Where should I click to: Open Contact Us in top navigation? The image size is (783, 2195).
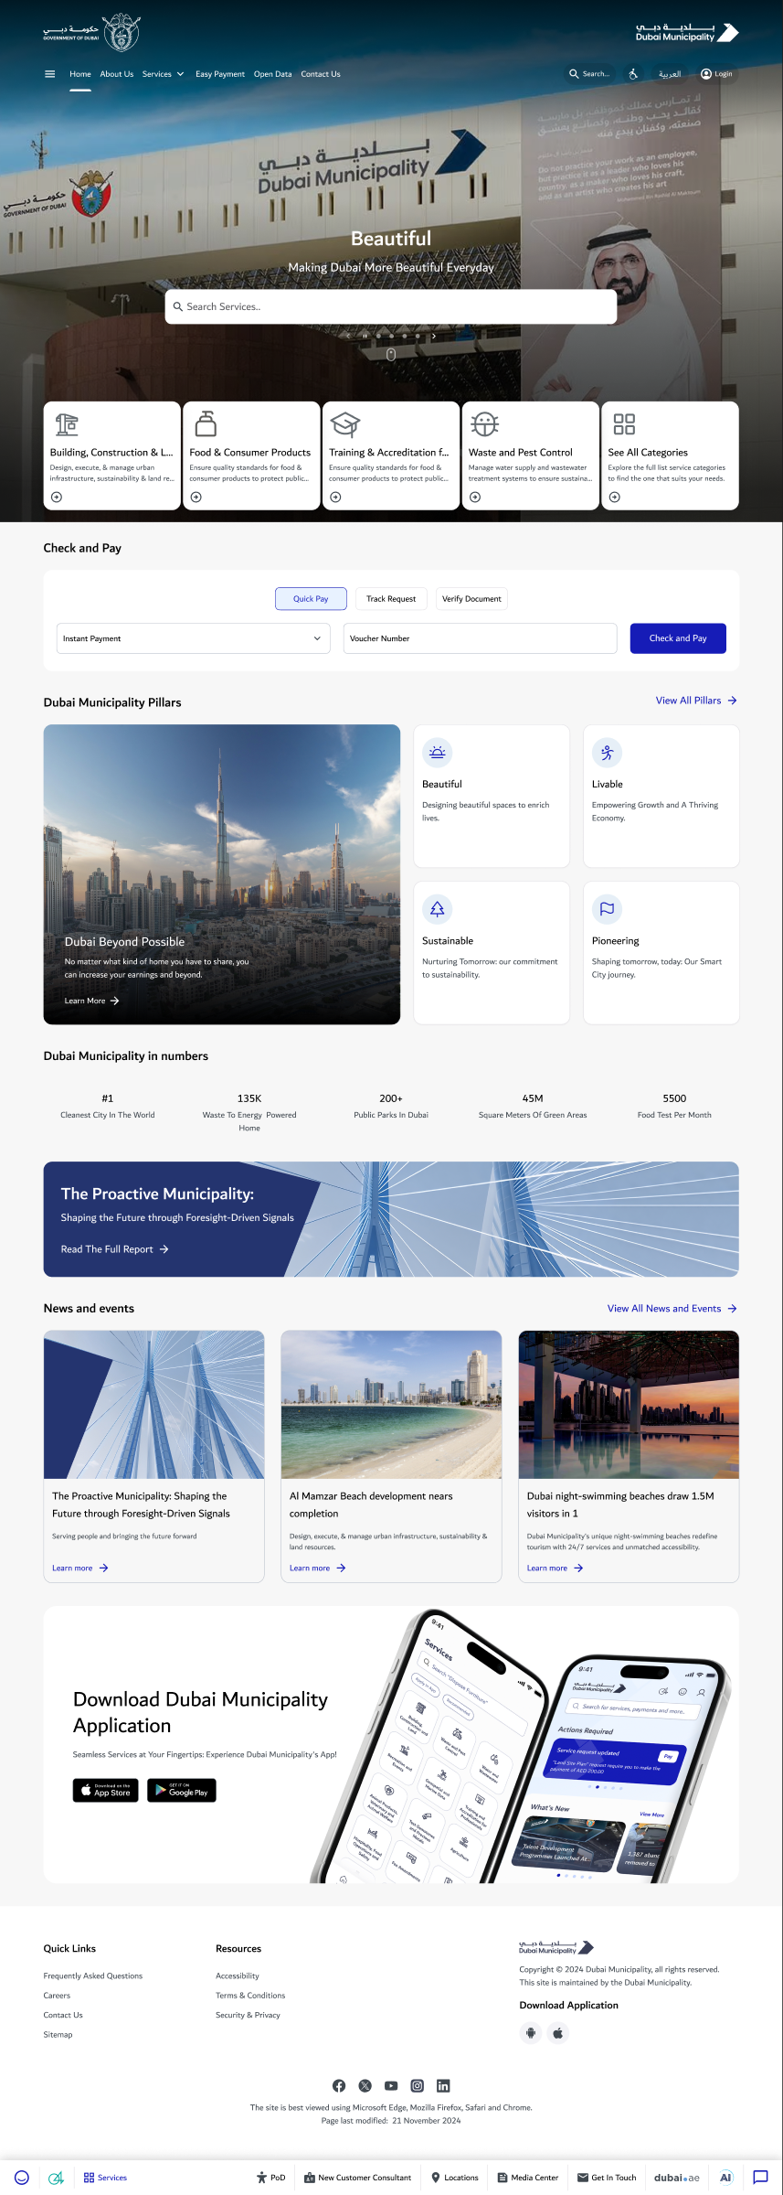[x=321, y=74]
